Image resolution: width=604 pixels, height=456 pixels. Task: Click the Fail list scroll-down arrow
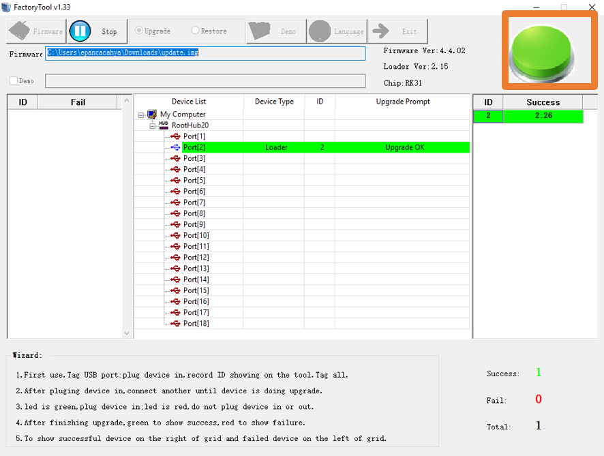pos(127,333)
